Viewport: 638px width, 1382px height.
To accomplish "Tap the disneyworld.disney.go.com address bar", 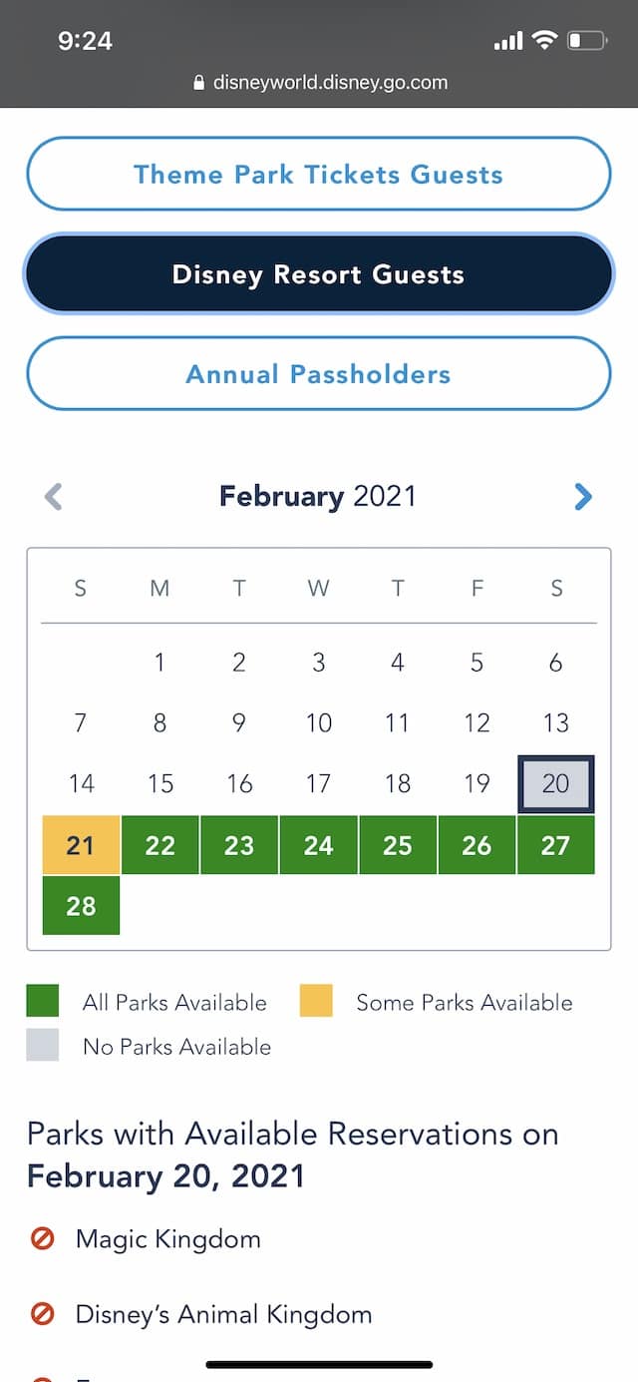I will click(x=319, y=83).
